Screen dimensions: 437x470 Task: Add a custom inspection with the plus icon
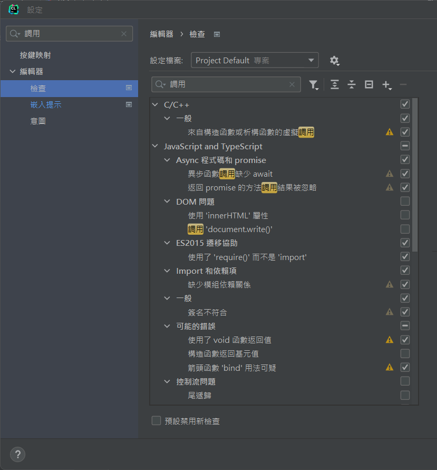point(386,84)
